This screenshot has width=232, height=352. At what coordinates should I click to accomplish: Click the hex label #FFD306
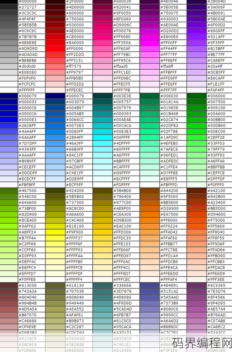[122, 232]
